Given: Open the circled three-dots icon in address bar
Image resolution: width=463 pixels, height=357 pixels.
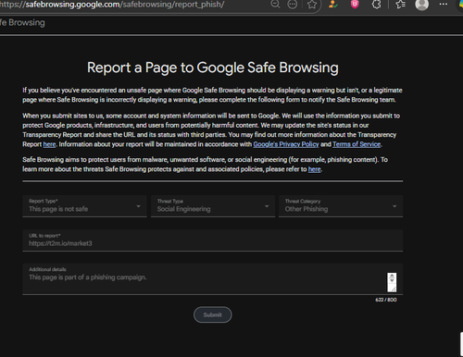Looking at the screenshot, I should 293,4.
